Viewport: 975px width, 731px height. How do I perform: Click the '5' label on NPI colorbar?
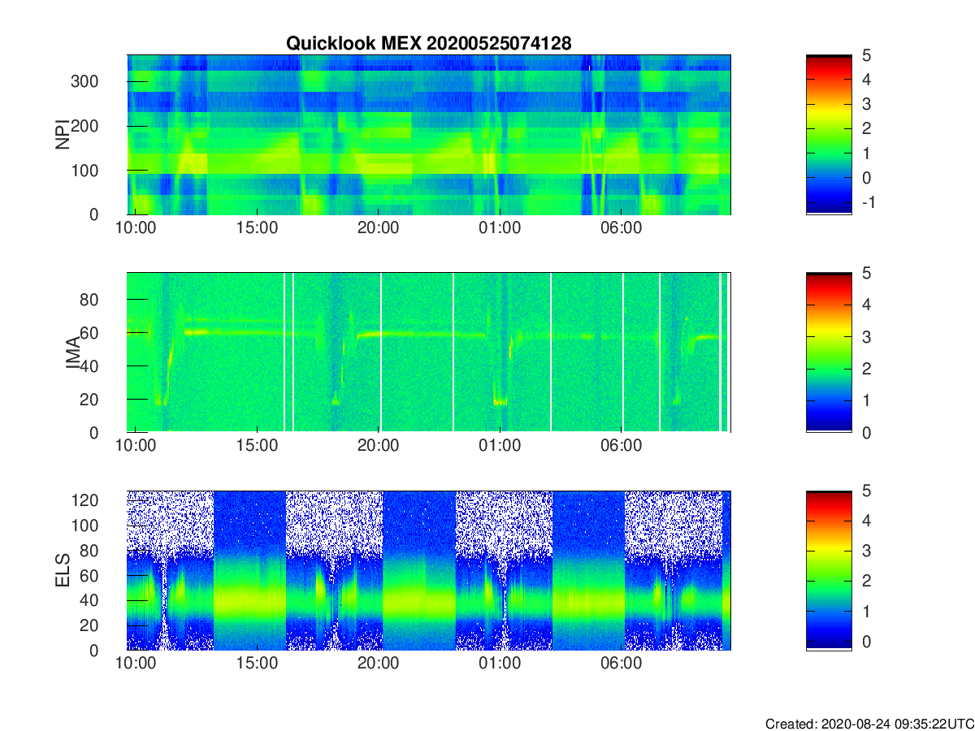click(x=865, y=55)
